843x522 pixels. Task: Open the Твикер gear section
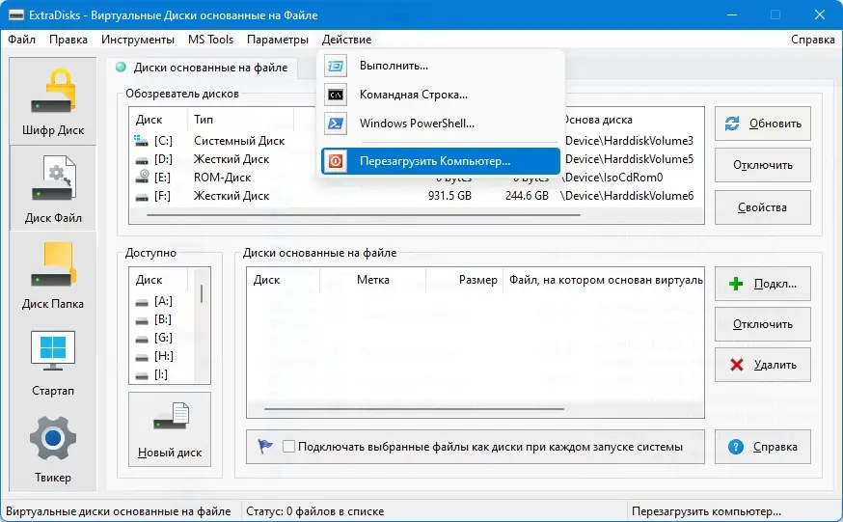pyautogui.click(x=53, y=450)
